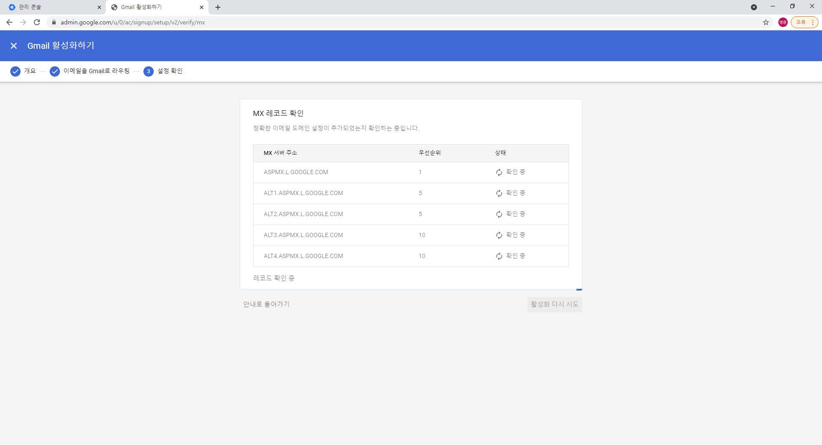Image resolution: width=822 pixels, height=445 pixels.
Task: View site info via the lock icon
Action: click(x=54, y=22)
